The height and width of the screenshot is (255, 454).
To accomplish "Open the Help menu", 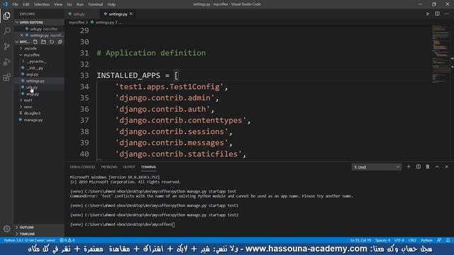I will point(111,4).
